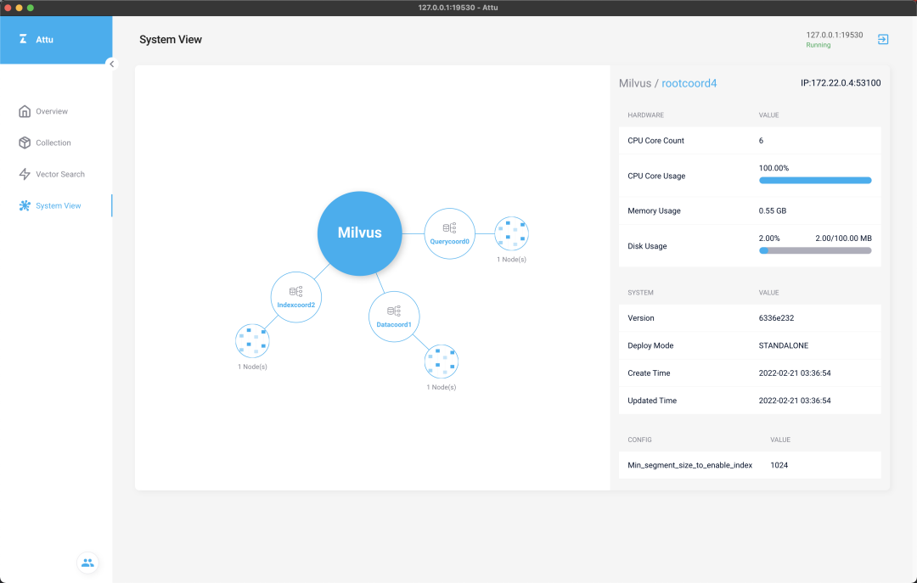This screenshot has width=917, height=583.
Task: Click the CONFIG section header
Action: tap(639, 440)
